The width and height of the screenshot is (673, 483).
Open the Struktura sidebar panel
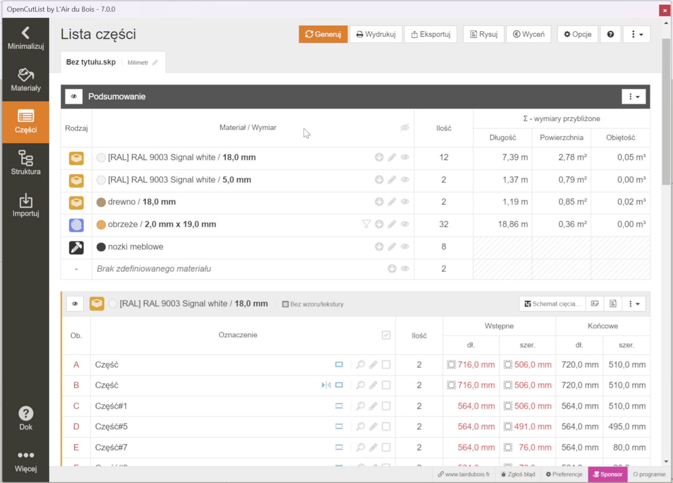(26, 163)
